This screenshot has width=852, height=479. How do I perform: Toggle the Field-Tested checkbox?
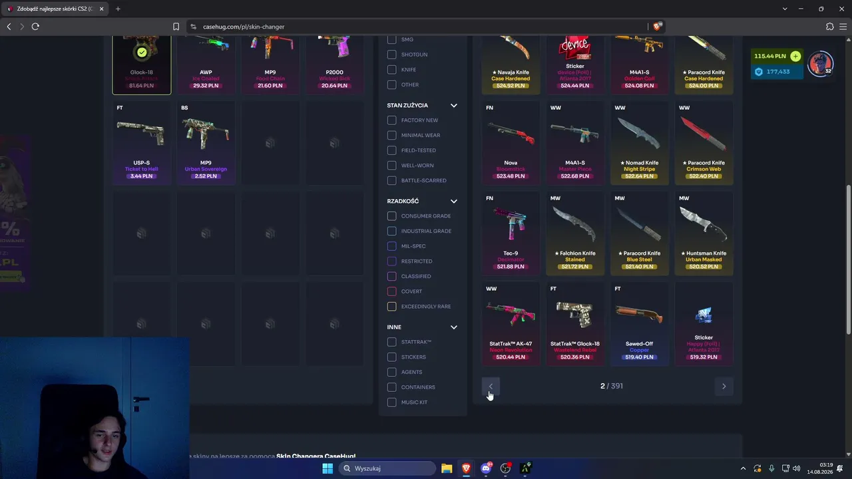[x=391, y=150]
